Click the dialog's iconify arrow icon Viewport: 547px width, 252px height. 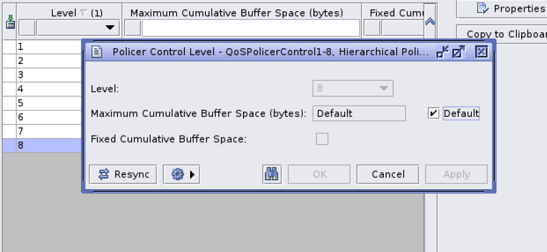click(443, 52)
